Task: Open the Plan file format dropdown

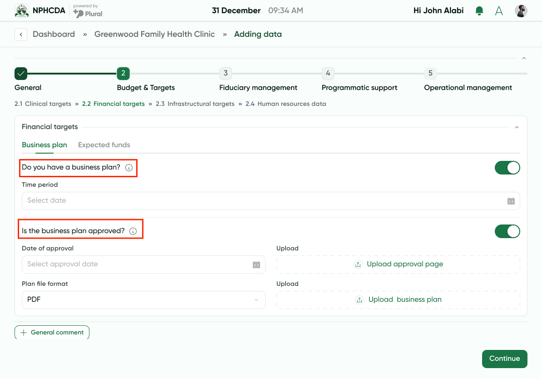Action: point(143,300)
